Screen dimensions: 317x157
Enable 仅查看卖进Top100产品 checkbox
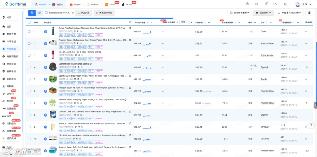pos(46,13)
